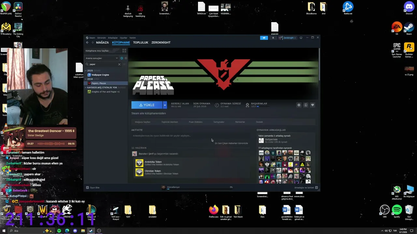Open the ZEROKNIGHT profile tab
Screen dimensions: 417x234
coord(161,43)
